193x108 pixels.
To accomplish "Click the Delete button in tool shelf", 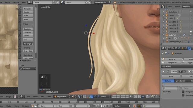I will point(28,36).
